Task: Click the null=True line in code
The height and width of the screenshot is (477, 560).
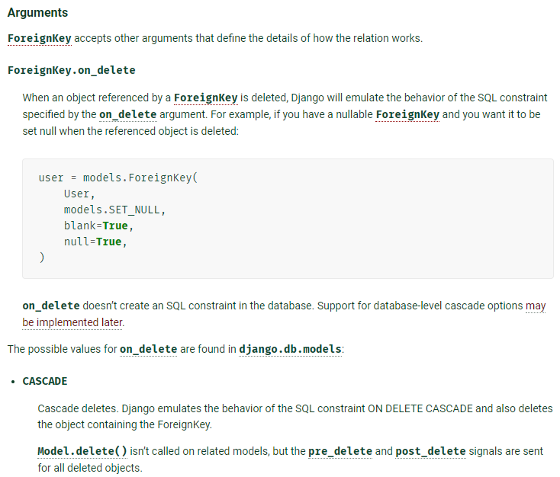Action: tap(92, 242)
